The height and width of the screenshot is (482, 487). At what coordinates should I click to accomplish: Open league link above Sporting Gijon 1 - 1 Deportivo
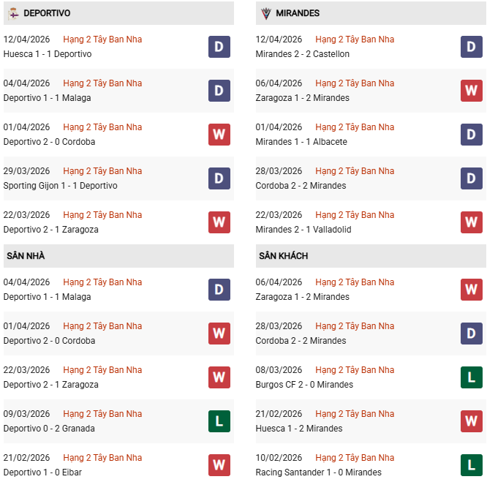(102, 171)
